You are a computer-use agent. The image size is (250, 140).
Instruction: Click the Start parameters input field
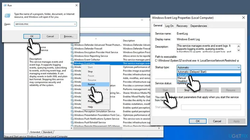click(211, 107)
